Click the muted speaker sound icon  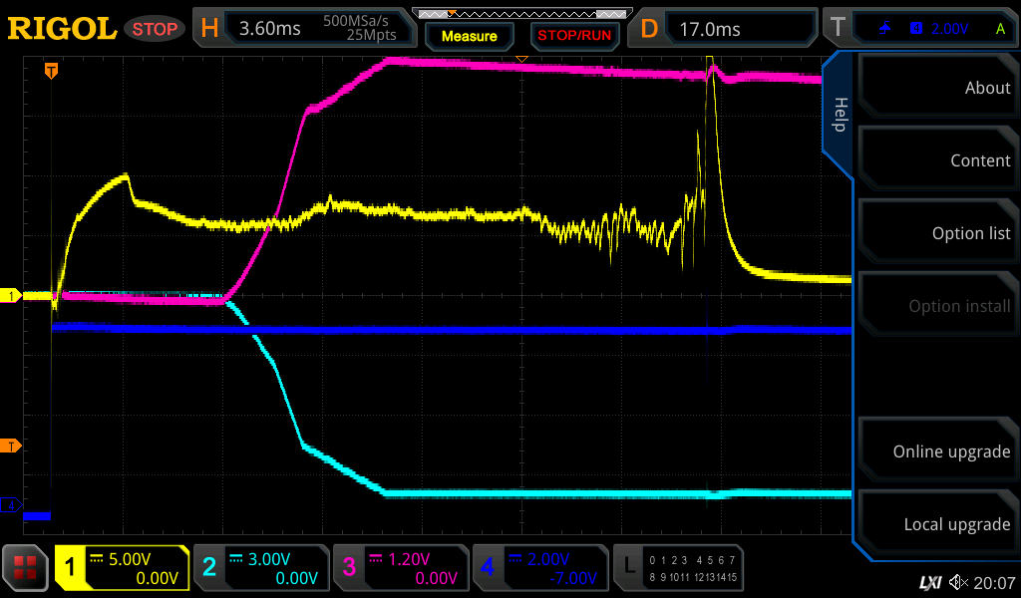pyautogui.click(x=959, y=582)
